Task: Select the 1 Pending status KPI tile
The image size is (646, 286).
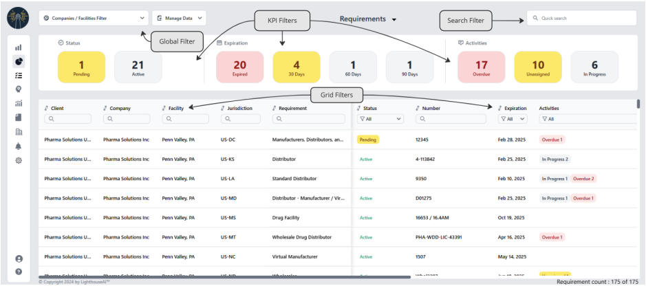Action: pos(83,67)
